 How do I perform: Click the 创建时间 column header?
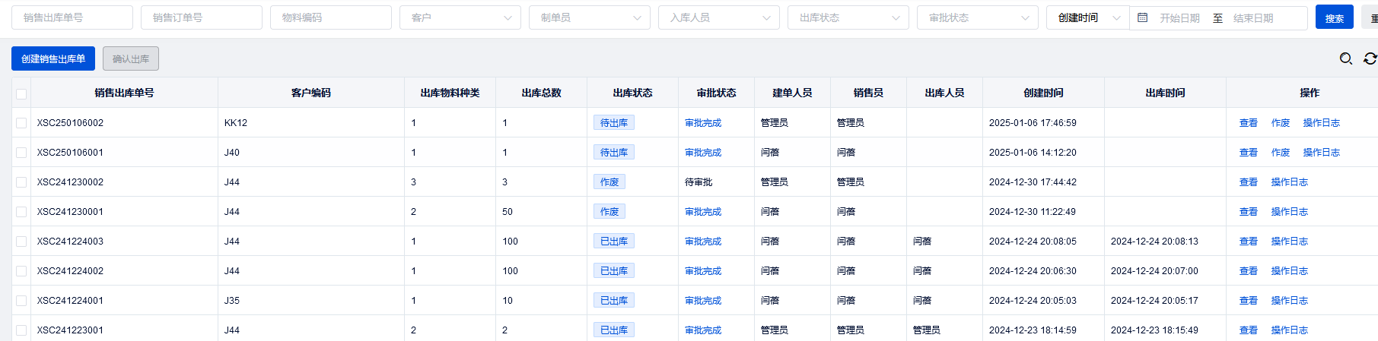(x=1043, y=93)
